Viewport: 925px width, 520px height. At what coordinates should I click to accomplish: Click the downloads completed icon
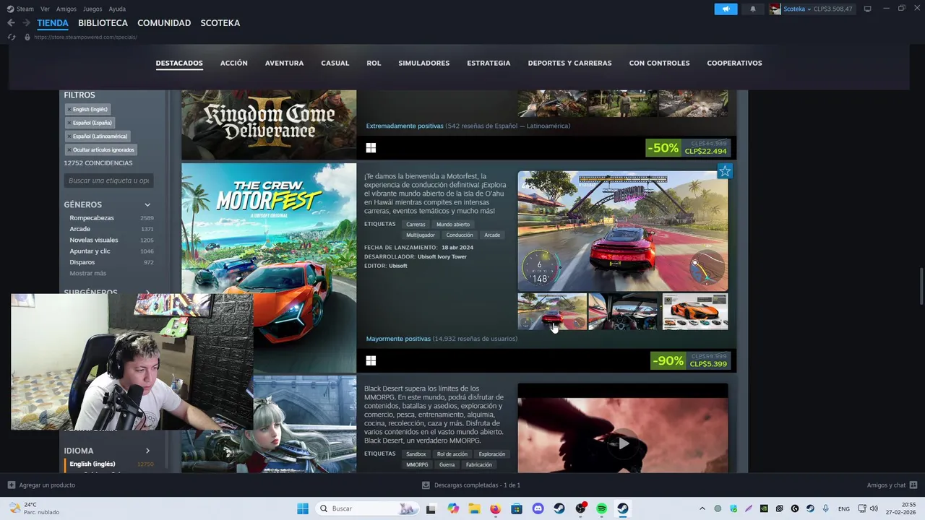[426, 485]
